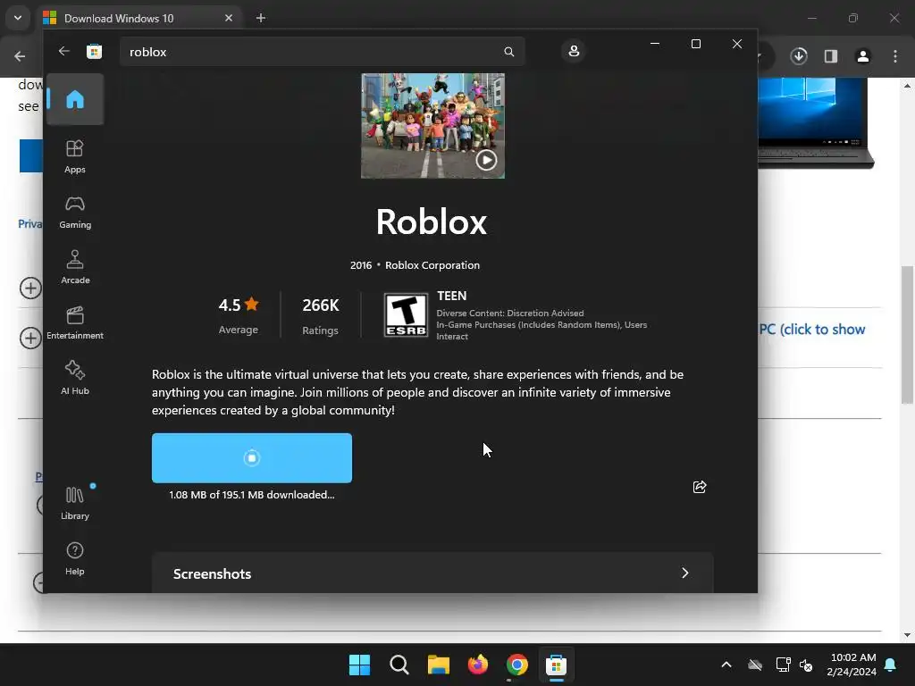Image resolution: width=915 pixels, height=686 pixels.
Task: Click the network display tray icon
Action: [783, 665]
